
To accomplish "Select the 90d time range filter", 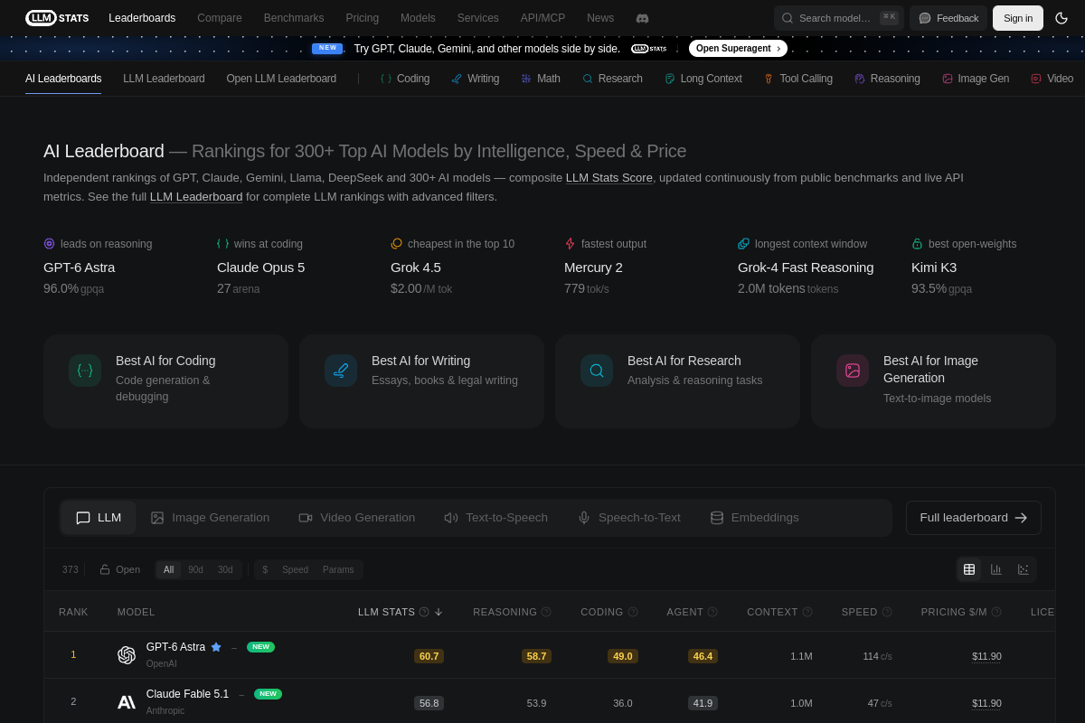I will click(x=195, y=569).
